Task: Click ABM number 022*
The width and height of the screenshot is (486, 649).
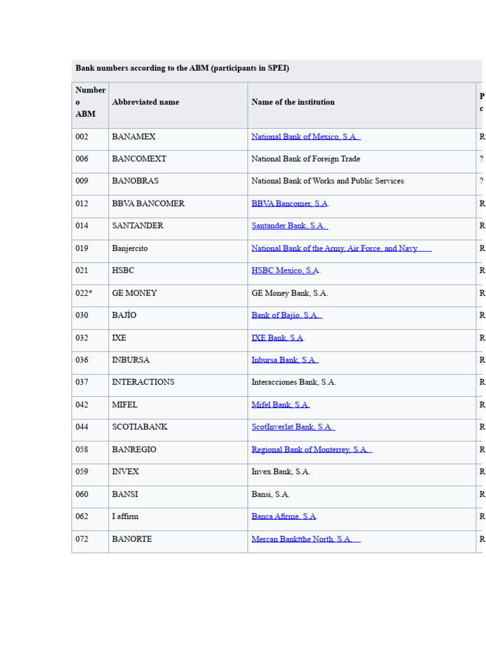Action: click(x=84, y=293)
